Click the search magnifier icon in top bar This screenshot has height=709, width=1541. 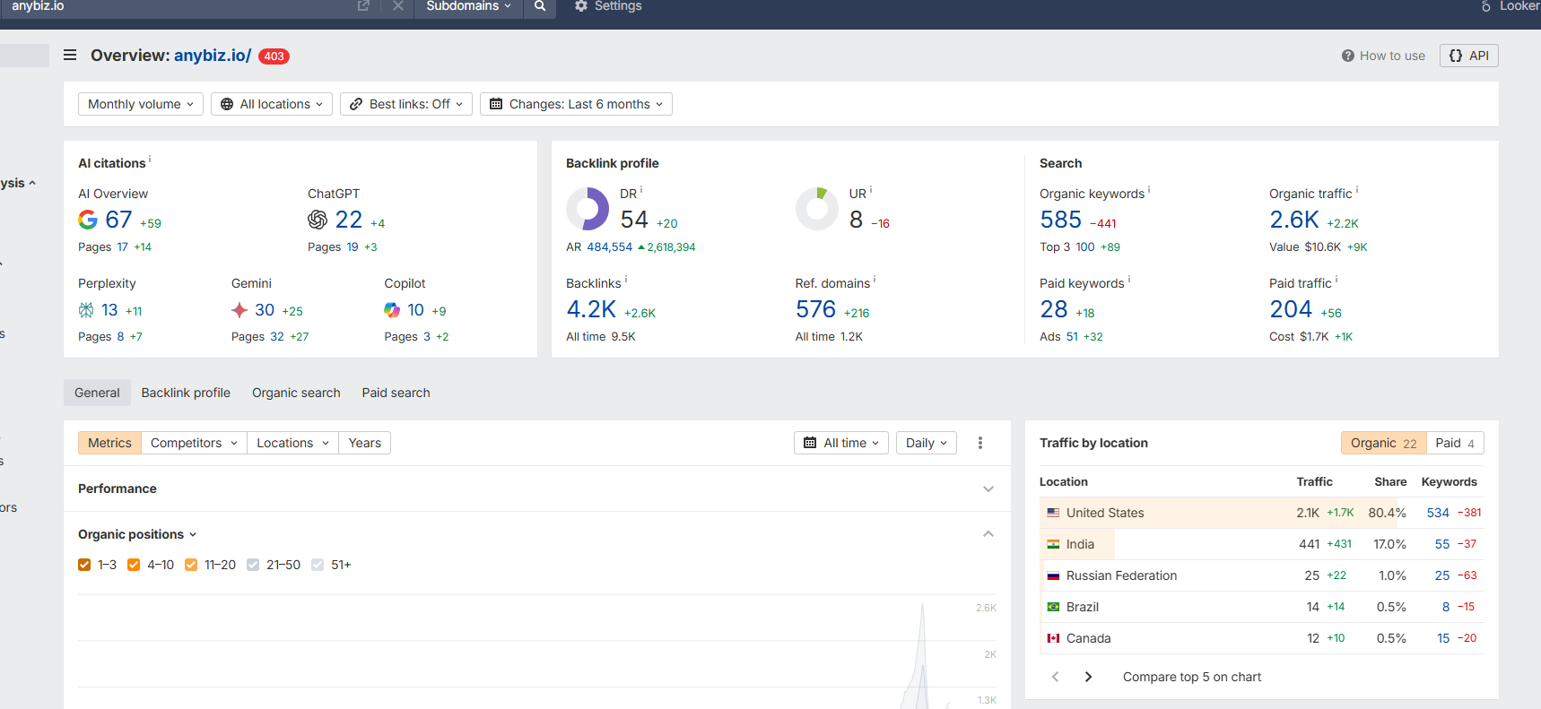click(540, 6)
